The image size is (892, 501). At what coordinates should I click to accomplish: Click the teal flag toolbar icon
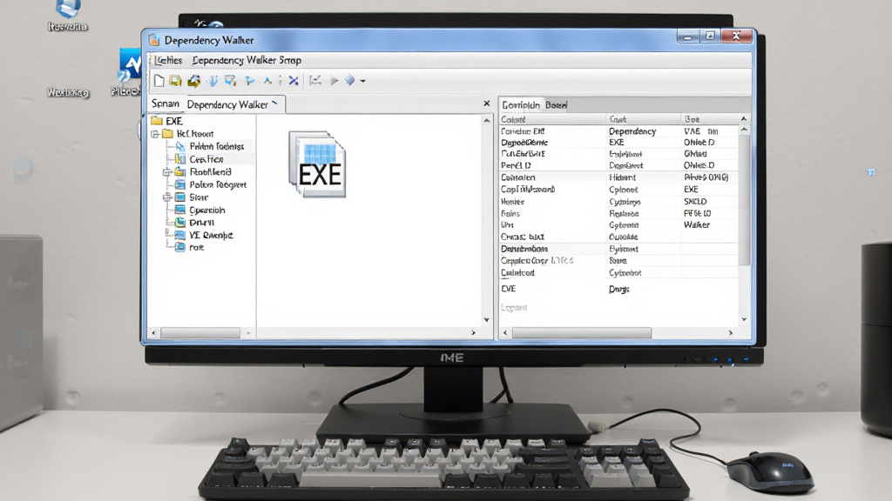point(249,81)
